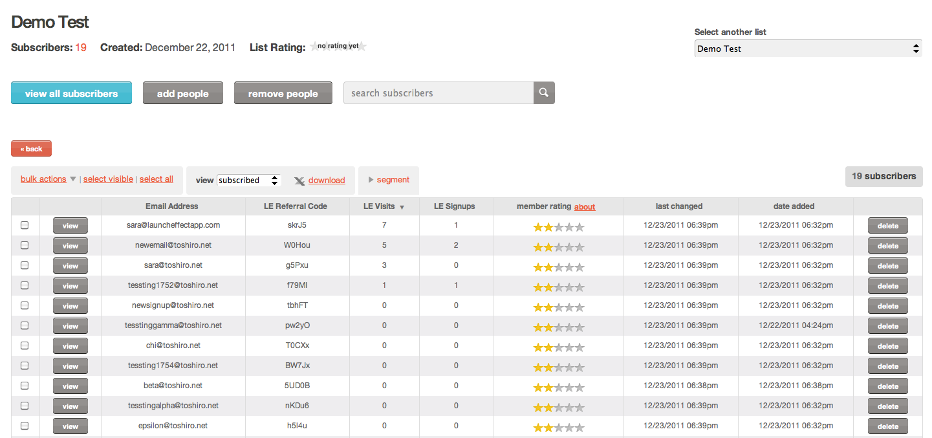Delete the newsignup@toshiro.net row
The width and height of the screenshot is (932, 438).
pos(888,306)
